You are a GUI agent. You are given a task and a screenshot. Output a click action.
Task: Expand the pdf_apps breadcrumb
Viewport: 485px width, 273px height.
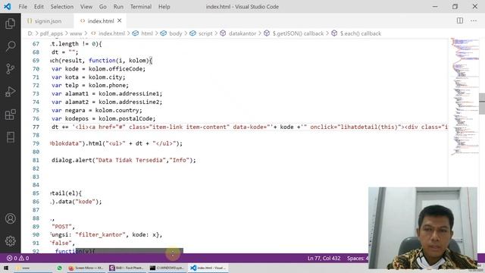(52, 33)
